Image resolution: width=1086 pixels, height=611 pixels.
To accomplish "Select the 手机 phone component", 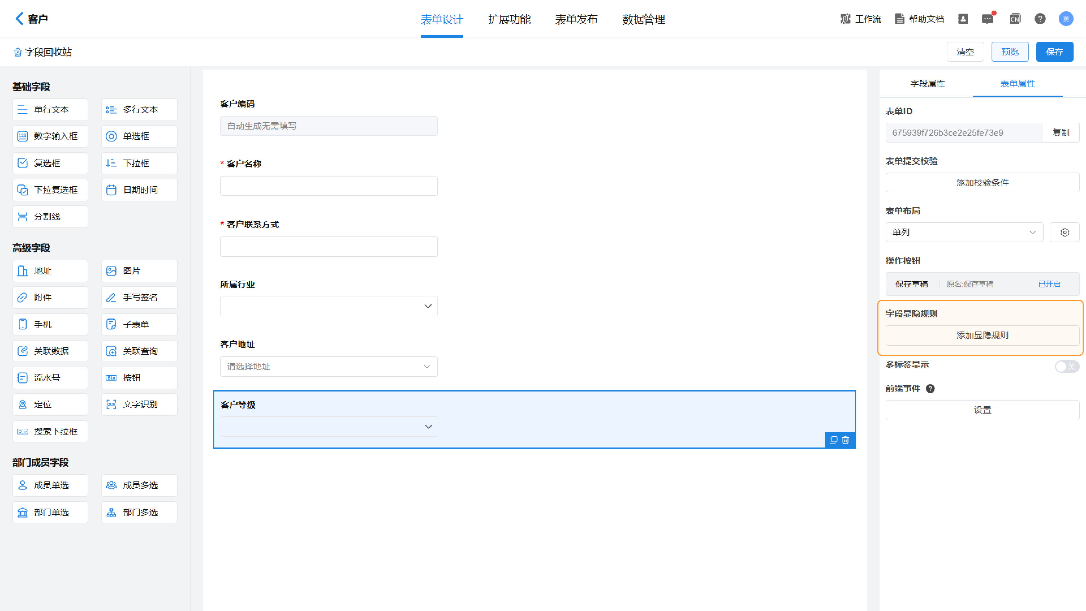I will click(x=50, y=324).
